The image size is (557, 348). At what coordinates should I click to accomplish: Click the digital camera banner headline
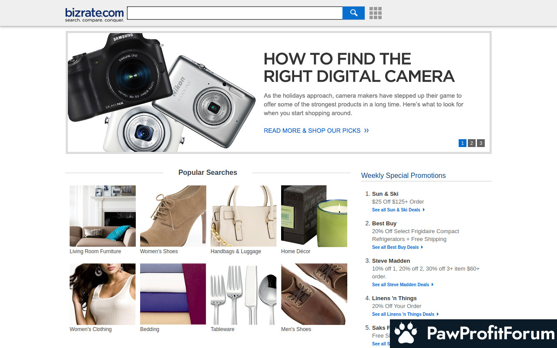tap(359, 67)
